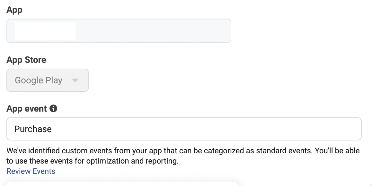Screen dimensions: 372x186
Task: Click the info icon beside App event
Action: [54, 109]
